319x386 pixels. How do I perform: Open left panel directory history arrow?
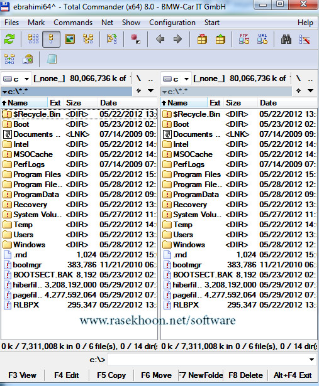[x=151, y=91]
